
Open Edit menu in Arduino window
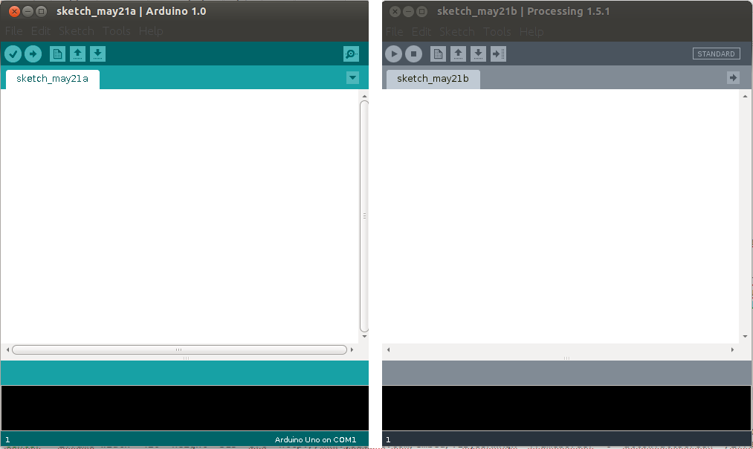tap(41, 31)
